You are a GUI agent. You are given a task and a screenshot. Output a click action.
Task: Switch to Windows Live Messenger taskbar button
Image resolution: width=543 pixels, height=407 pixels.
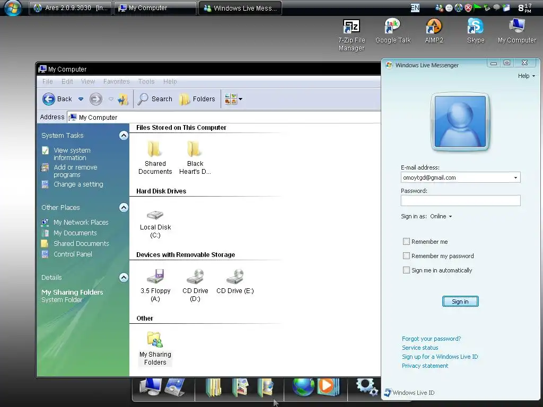pos(240,8)
